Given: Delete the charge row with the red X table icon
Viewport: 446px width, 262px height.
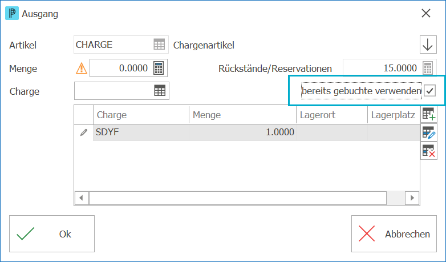Looking at the screenshot, I should pyautogui.click(x=429, y=151).
